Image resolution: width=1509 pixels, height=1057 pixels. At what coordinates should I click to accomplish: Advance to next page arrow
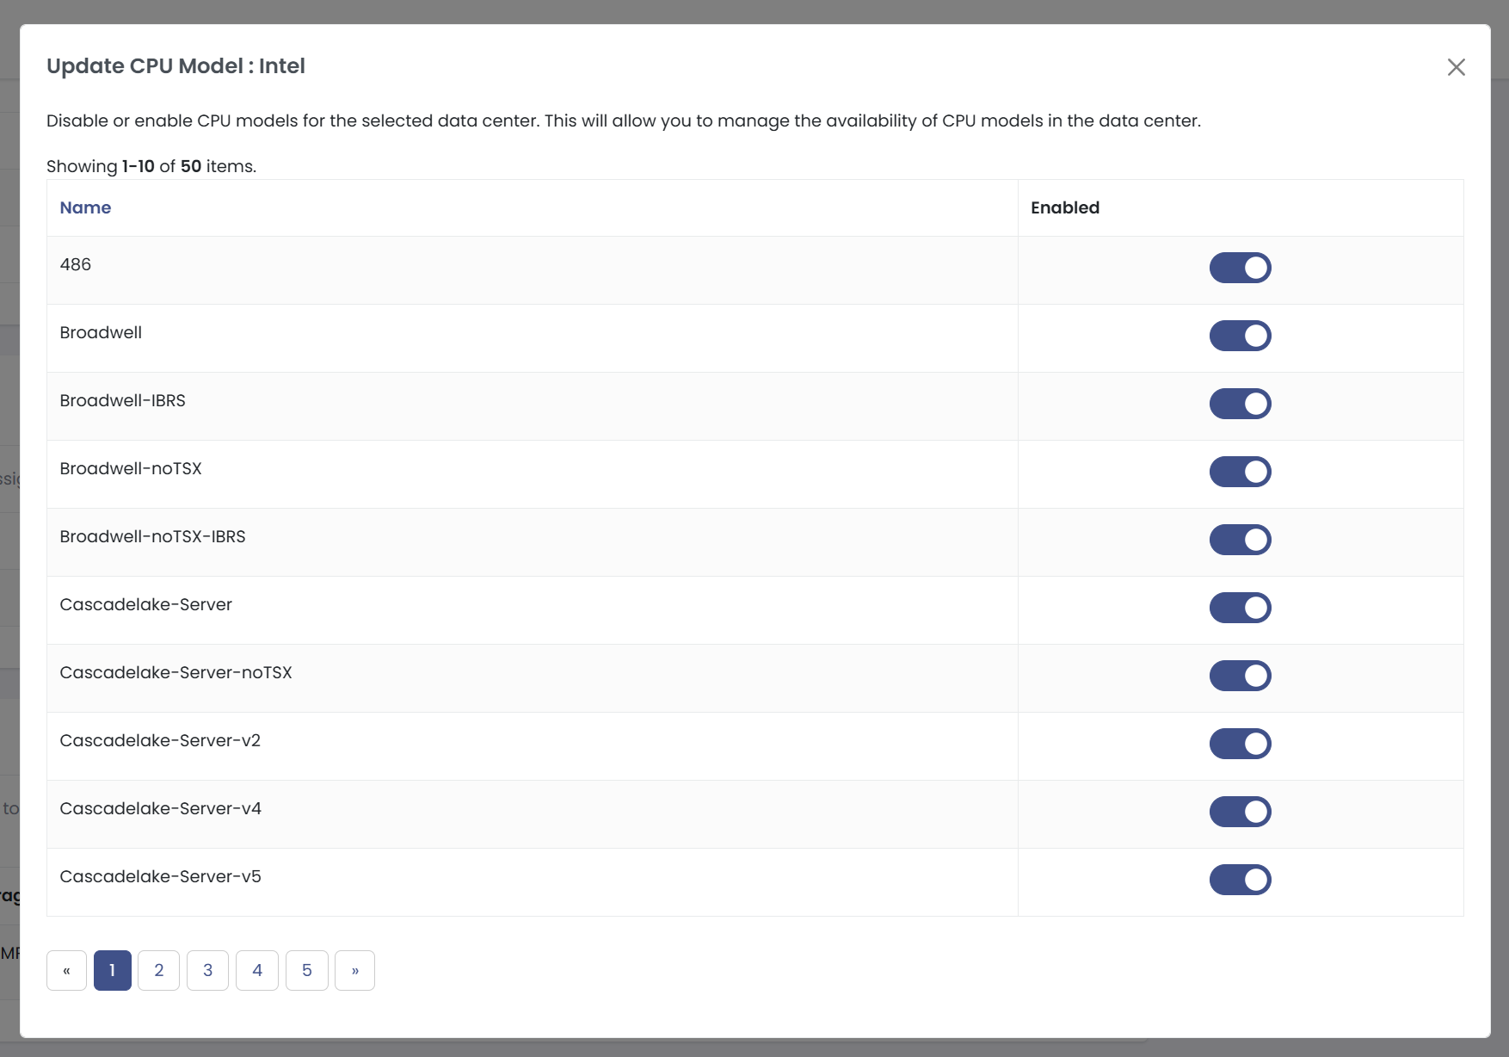point(354,970)
